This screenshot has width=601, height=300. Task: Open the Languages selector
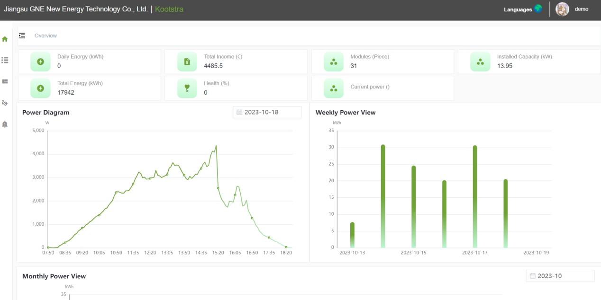coord(522,9)
